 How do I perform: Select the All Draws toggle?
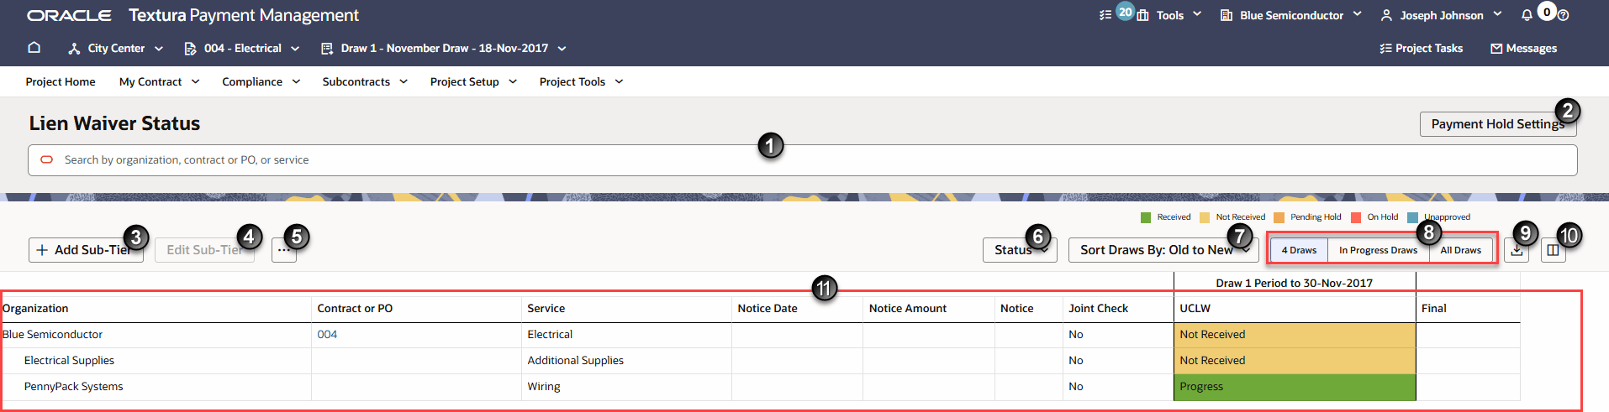point(1461,250)
